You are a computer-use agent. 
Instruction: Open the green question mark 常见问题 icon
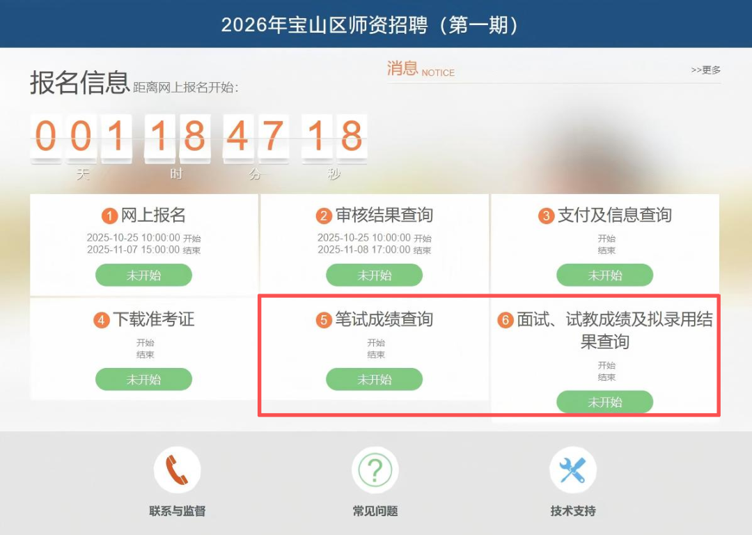pos(375,470)
